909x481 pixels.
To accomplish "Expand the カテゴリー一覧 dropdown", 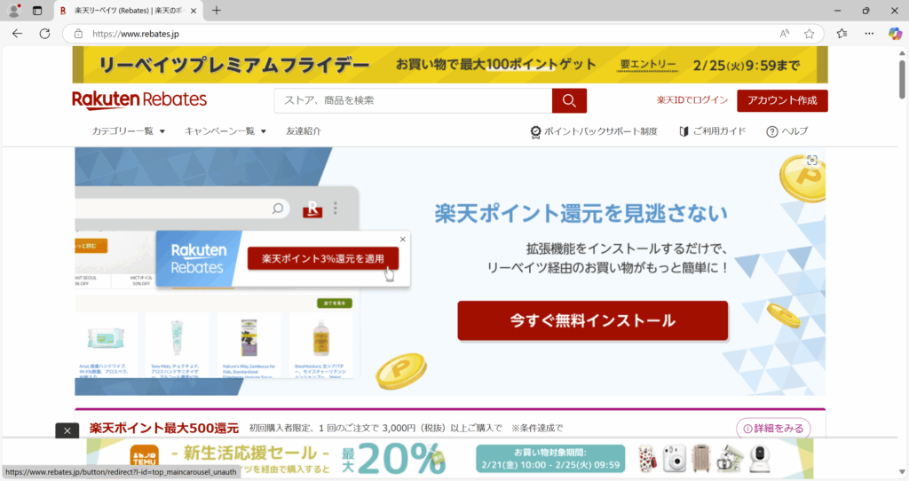I will tap(129, 131).
